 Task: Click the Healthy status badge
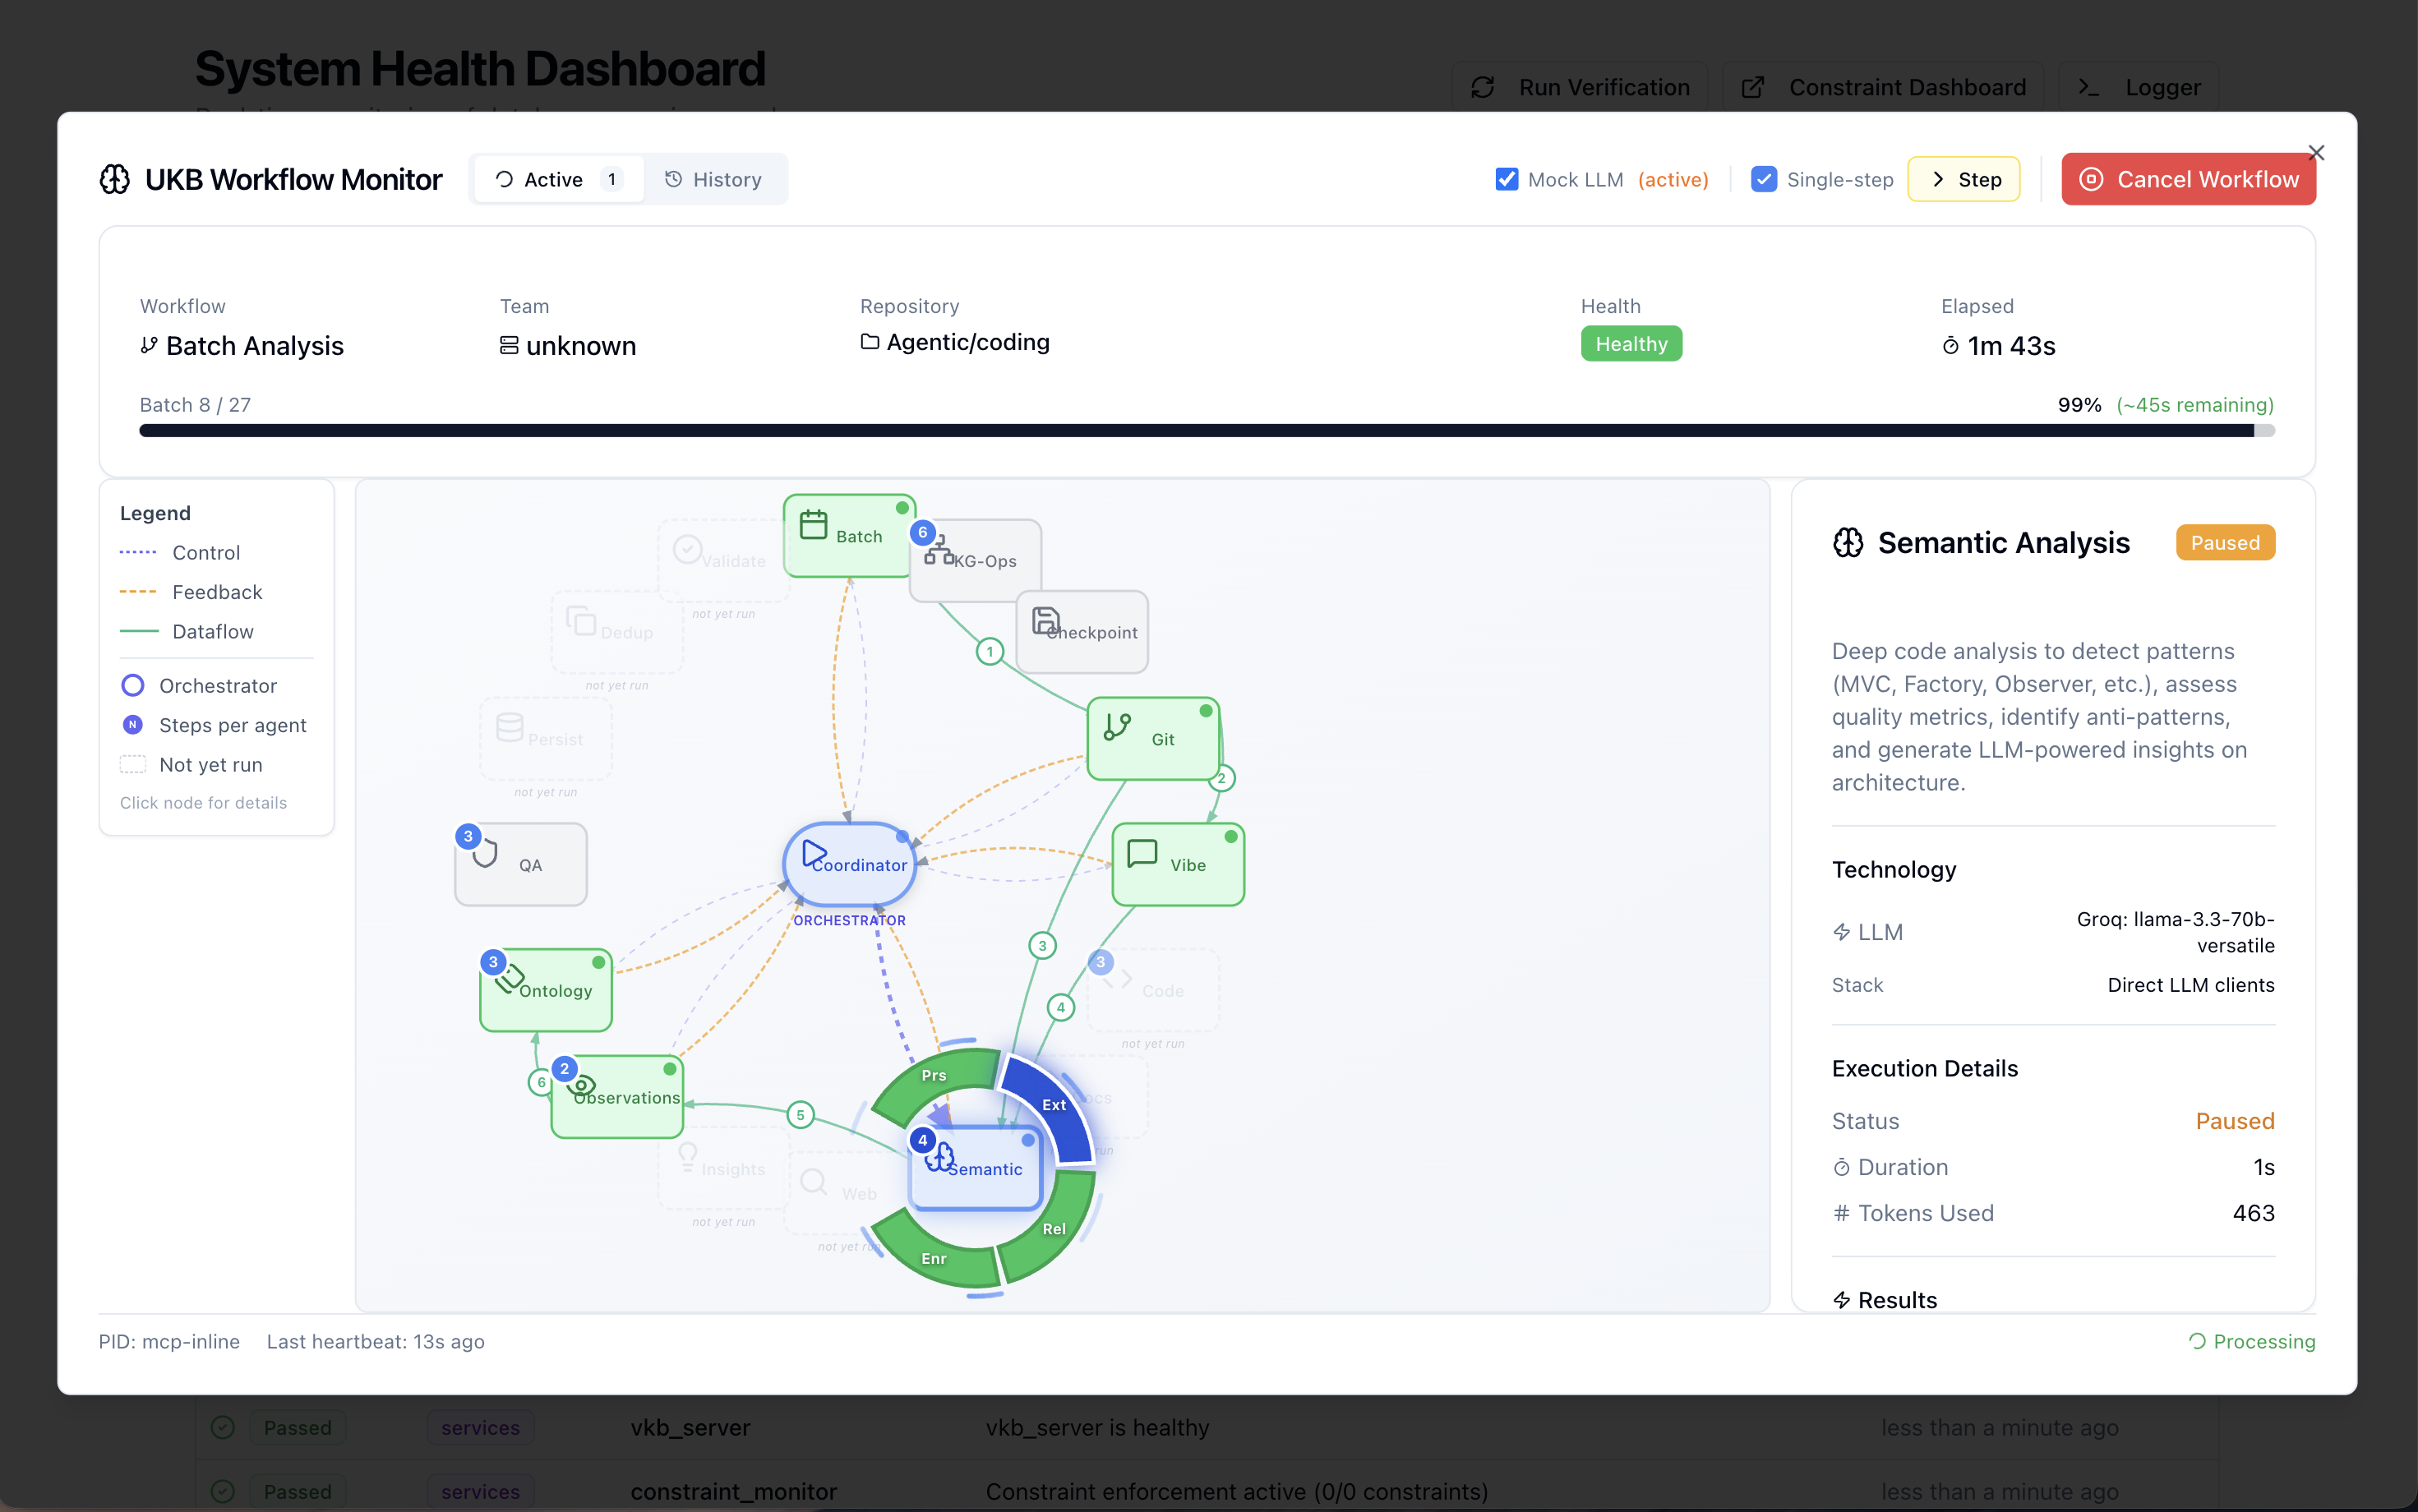pyautogui.click(x=1631, y=344)
